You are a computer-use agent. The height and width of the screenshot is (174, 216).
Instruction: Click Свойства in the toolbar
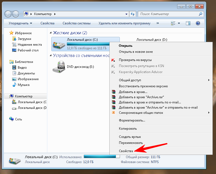(x=47, y=23)
